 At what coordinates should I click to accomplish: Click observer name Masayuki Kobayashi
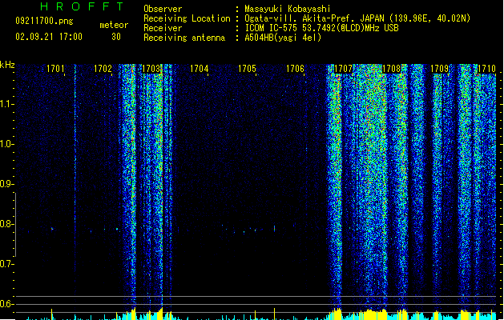288,9
